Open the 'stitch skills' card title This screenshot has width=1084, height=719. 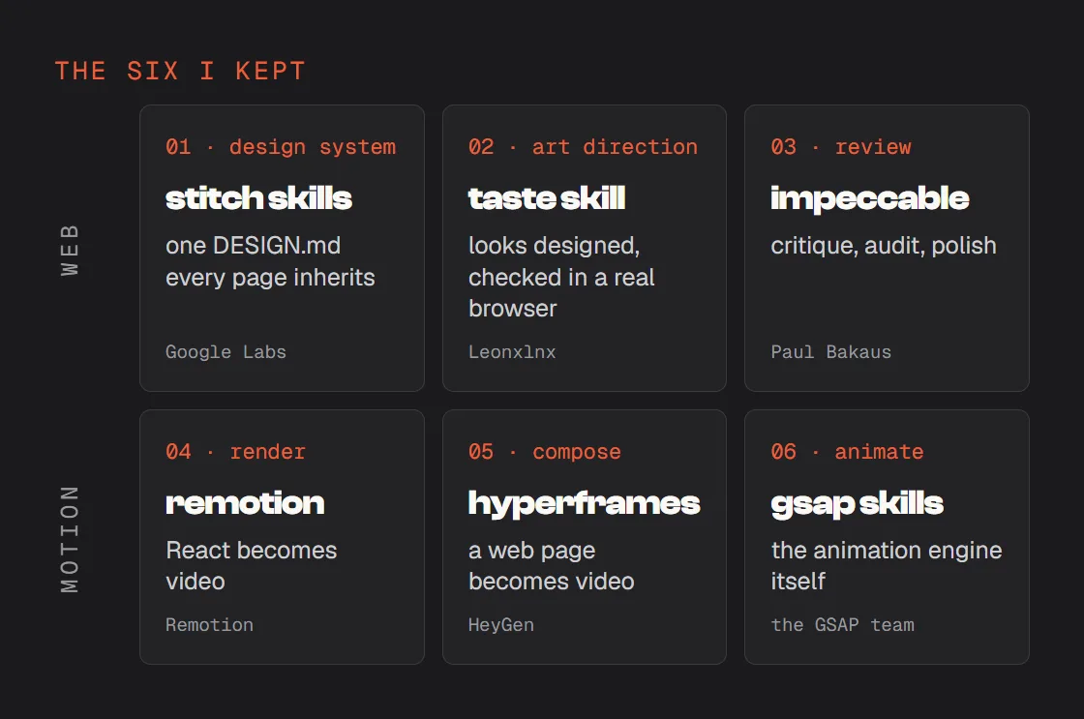[258, 198]
